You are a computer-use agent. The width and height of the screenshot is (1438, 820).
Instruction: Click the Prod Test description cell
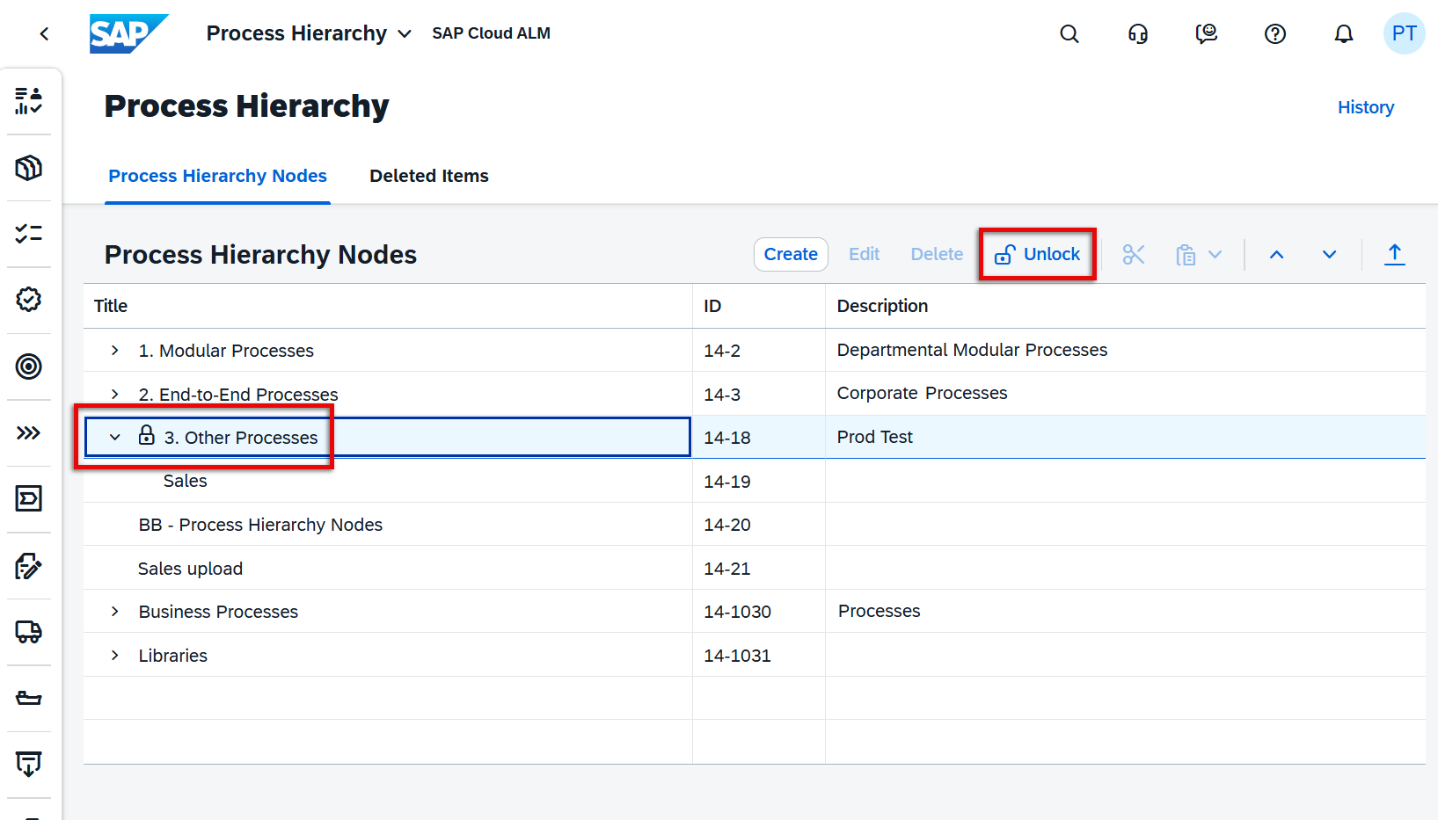click(1126, 437)
